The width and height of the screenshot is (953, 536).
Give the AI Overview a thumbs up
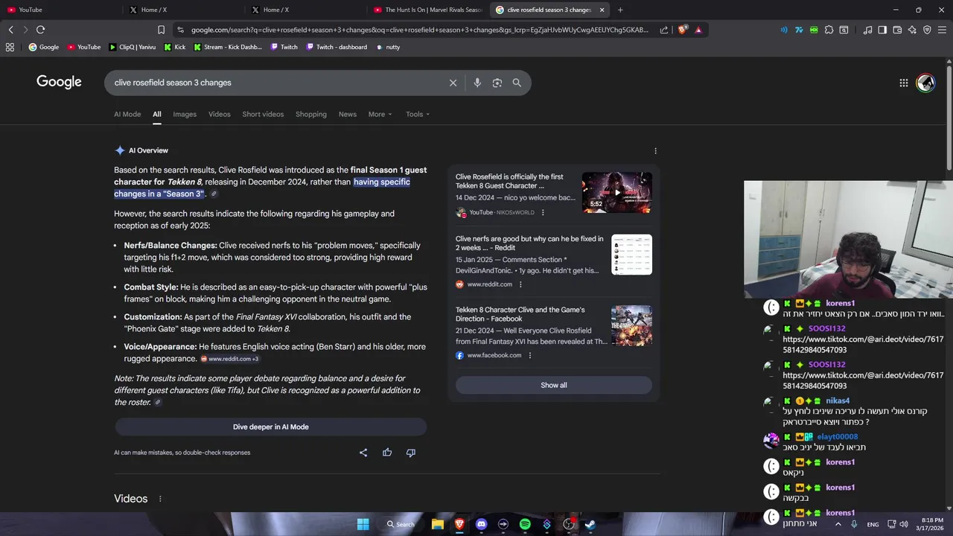pyautogui.click(x=387, y=453)
